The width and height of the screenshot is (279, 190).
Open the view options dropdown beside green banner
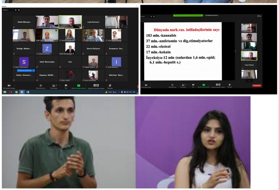coord(212,15)
